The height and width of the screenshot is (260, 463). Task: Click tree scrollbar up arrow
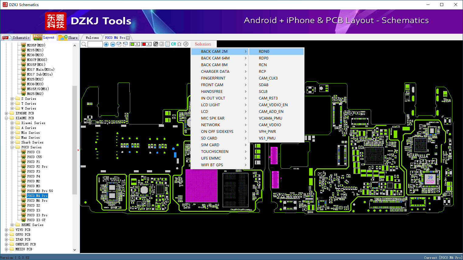point(75,46)
